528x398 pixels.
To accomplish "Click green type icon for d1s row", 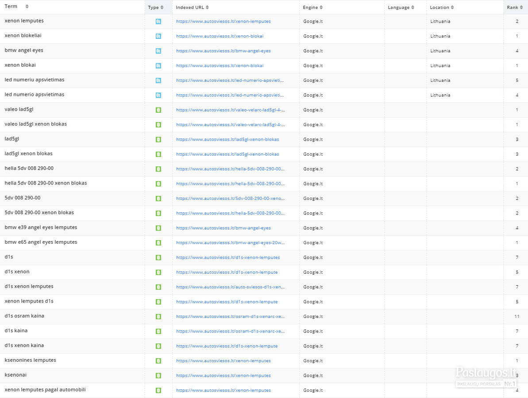I will pyautogui.click(x=158, y=258).
